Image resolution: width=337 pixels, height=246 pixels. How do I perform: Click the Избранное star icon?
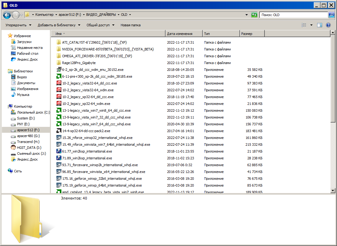coord(10,36)
